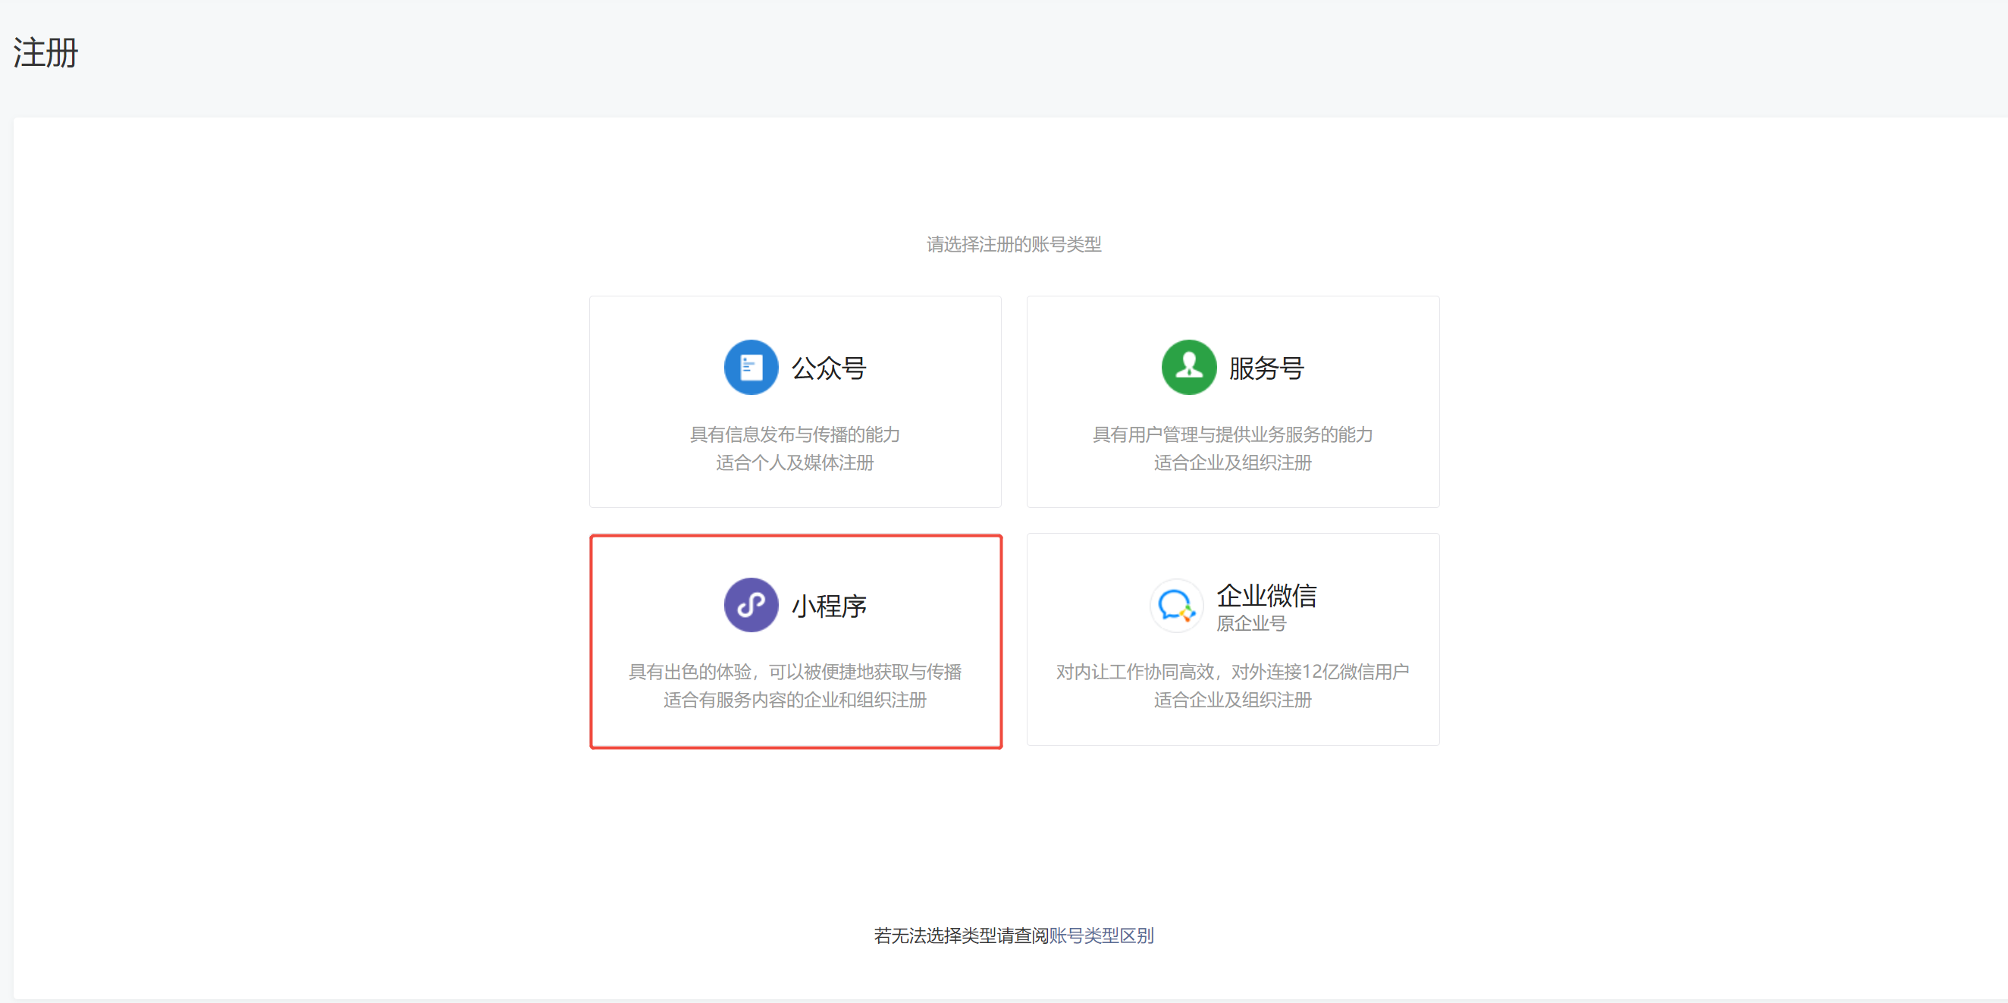Click 具有用户管理与提供业务服务的能力 description
2008x1003 pixels.
pyautogui.click(x=1231, y=434)
